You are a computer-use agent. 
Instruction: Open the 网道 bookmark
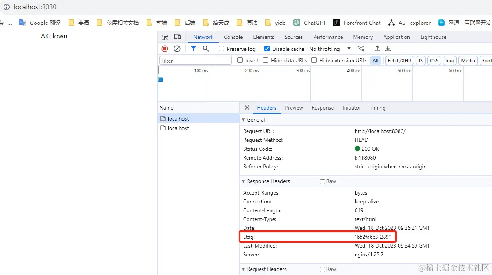(x=465, y=23)
